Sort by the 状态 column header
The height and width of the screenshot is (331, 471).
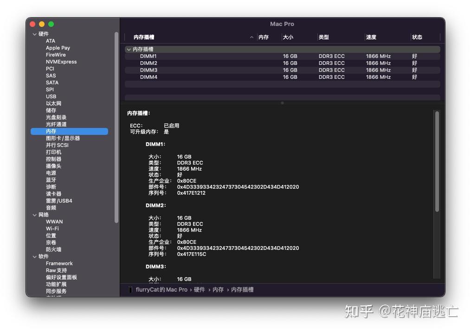417,37
